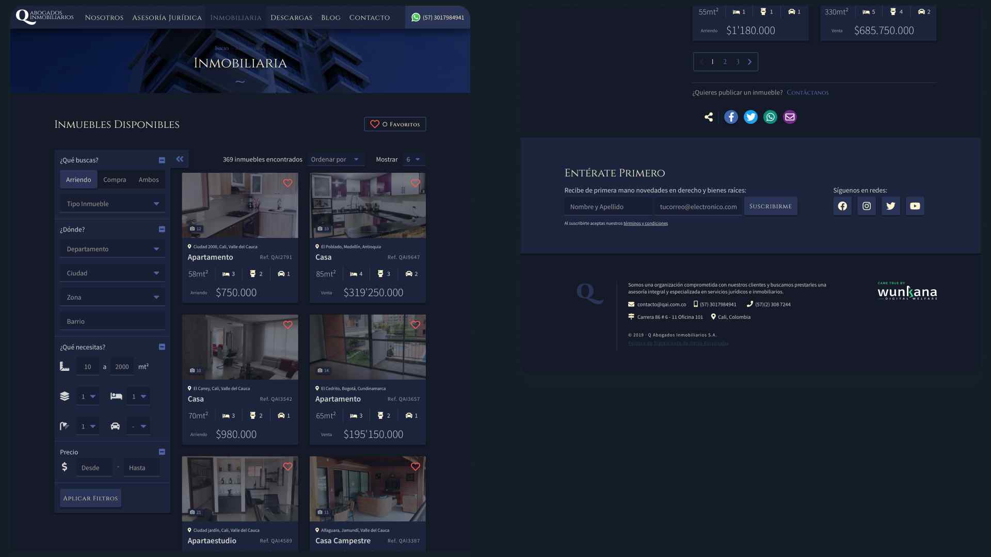Share listing on Facebook round icon
The height and width of the screenshot is (557, 991).
click(x=731, y=117)
